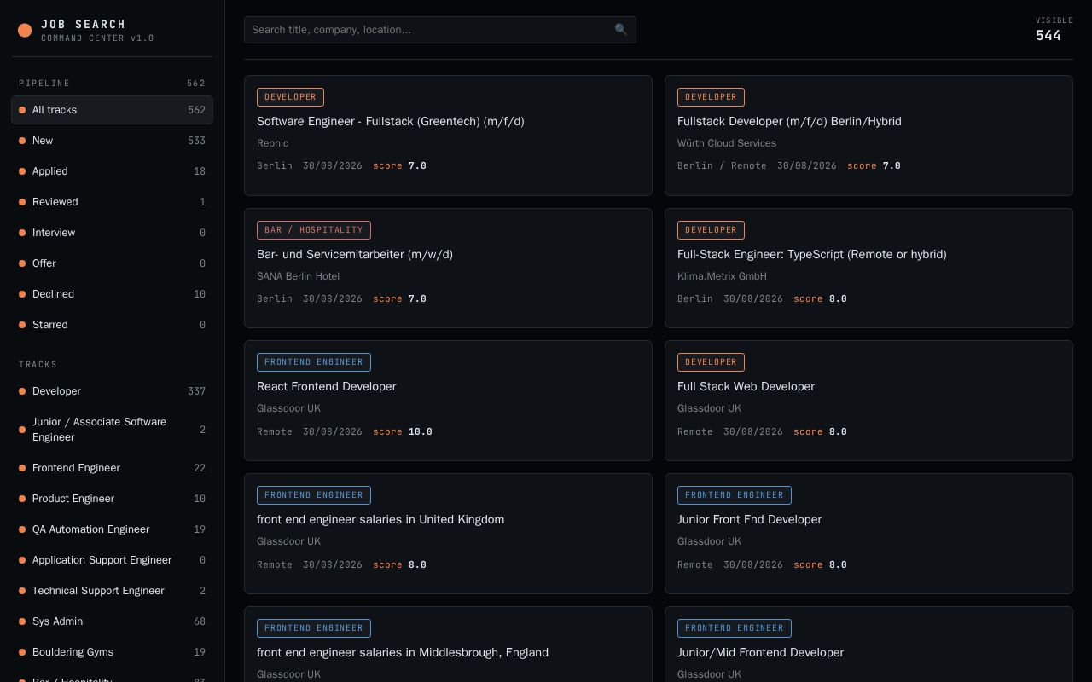
Task: Open the Frontend Engineer track
Action: (x=112, y=468)
